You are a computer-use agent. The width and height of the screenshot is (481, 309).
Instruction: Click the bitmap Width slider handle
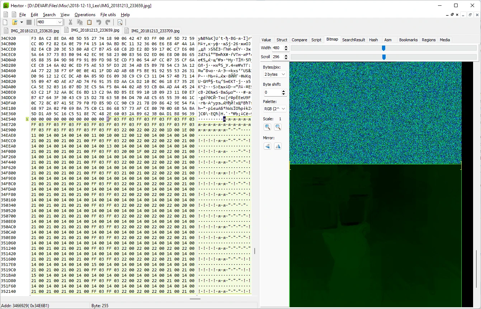383,48
